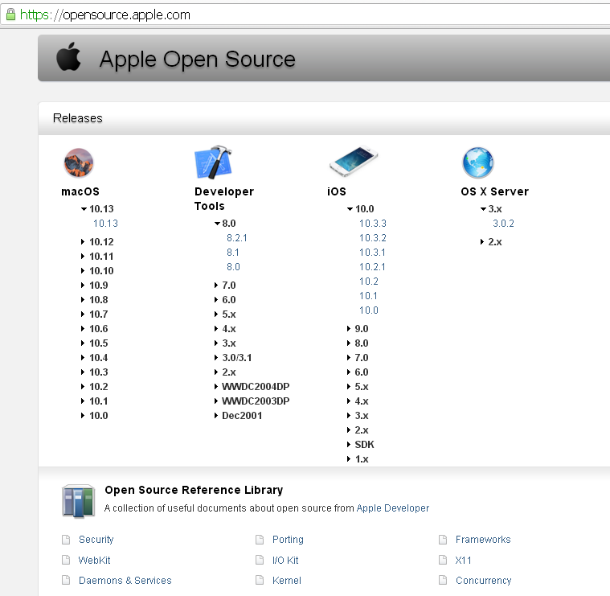Click the document icon beside Kernel

pyautogui.click(x=260, y=580)
